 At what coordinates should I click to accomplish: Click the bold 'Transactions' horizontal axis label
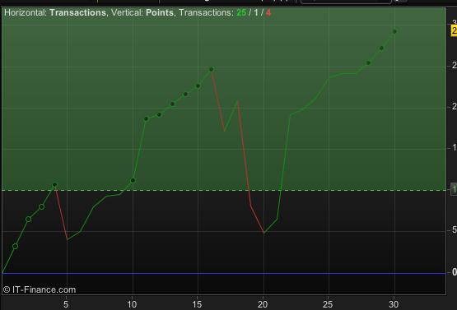point(77,13)
